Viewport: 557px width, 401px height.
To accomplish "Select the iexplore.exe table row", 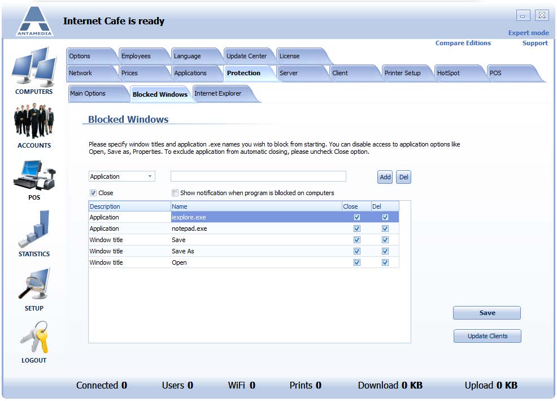I will pyautogui.click(x=243, y=217).
